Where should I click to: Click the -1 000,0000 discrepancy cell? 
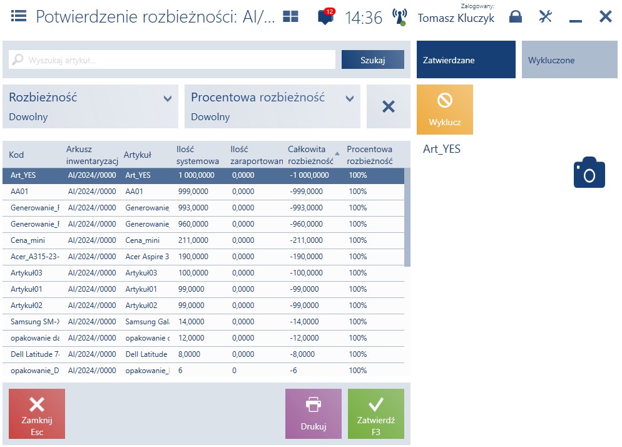point(309,175)
